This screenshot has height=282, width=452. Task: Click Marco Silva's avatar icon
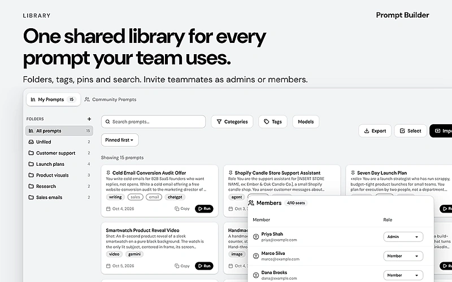pos(256,256)
